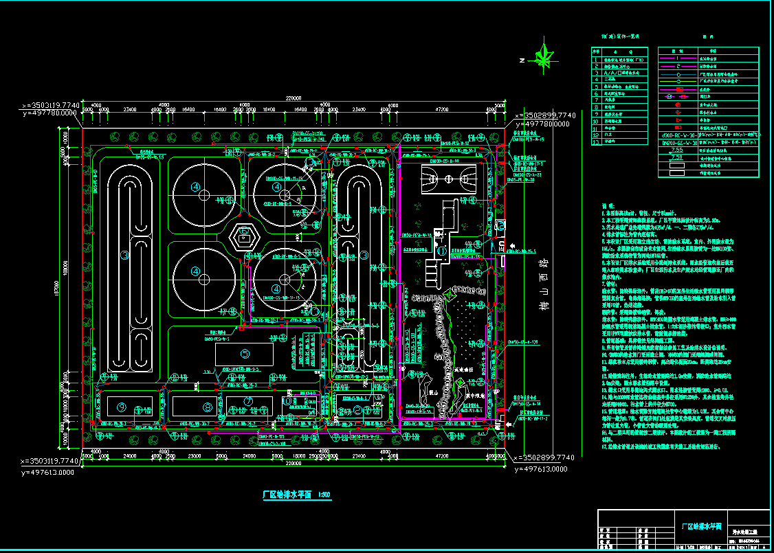Click the y=497613.0000 coordinate at bottom right
This screenshot has width=774, height=553.
(541, 469)
